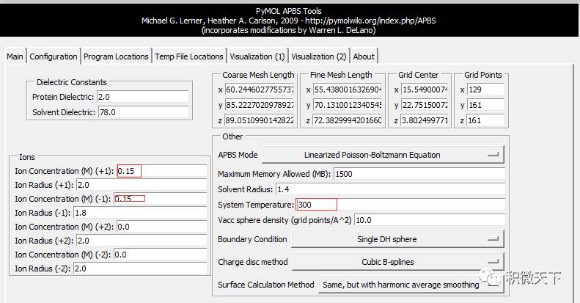Click Vacc sphere density field

tap(430, 220)
